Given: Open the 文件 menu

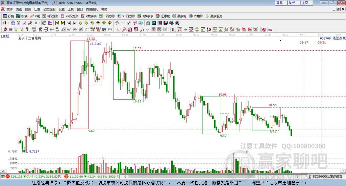Looking at the screenshot, I should [x=9, y=9].
